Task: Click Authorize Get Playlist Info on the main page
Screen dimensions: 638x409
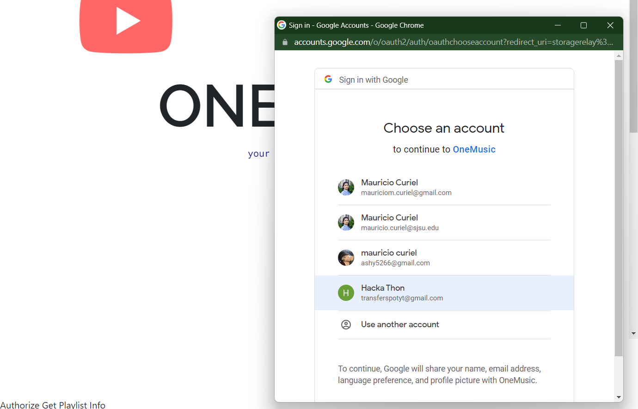Action: [53, 405]
